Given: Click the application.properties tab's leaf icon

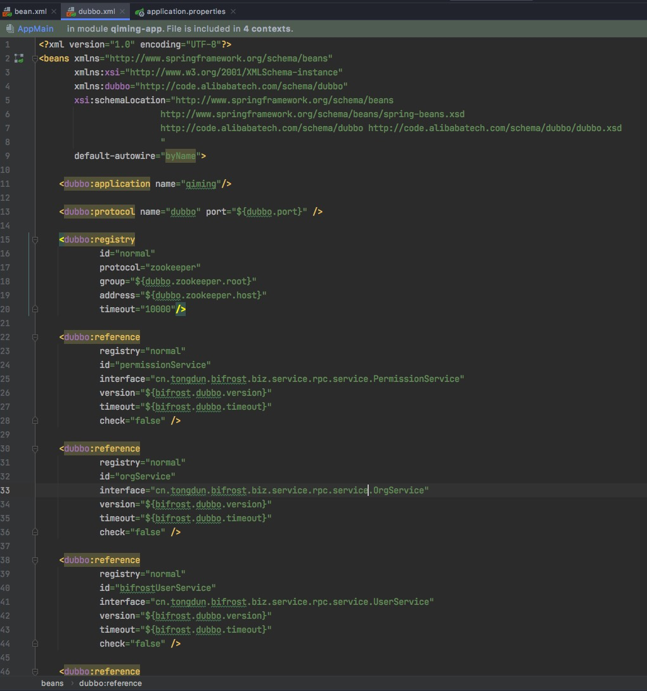Looking at the screenshot, I should point(139,11).
